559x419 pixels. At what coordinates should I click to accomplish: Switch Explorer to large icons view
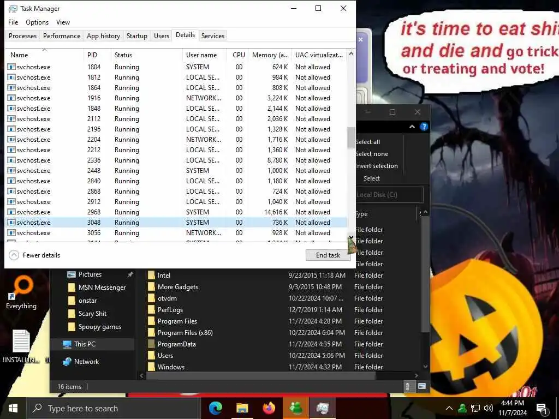point(422,386)
